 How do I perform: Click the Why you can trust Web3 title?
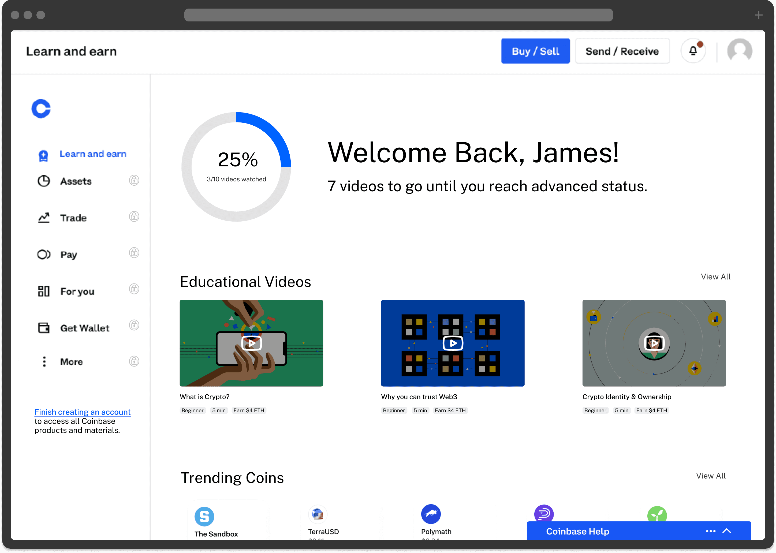(x=419, y=397)
